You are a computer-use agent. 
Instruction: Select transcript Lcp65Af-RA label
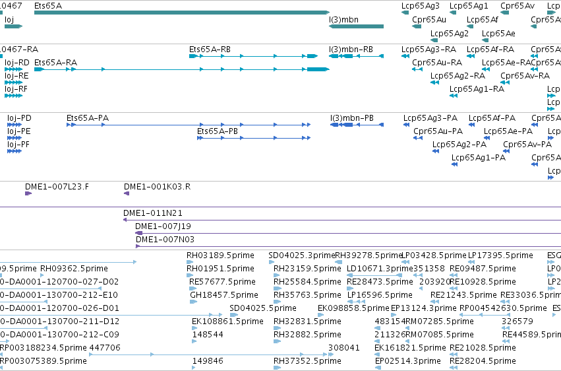(490, 49)
